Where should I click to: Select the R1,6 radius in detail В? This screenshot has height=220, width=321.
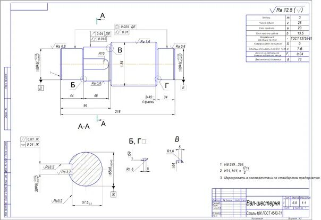point(170,151)
